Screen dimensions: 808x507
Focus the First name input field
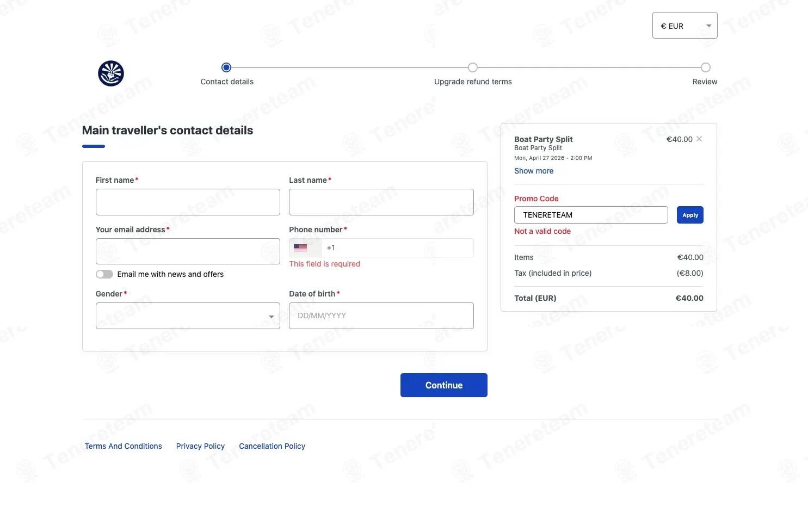point(188,202)
